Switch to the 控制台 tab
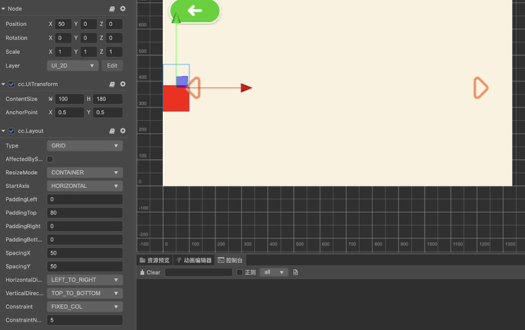 point(231,260)
